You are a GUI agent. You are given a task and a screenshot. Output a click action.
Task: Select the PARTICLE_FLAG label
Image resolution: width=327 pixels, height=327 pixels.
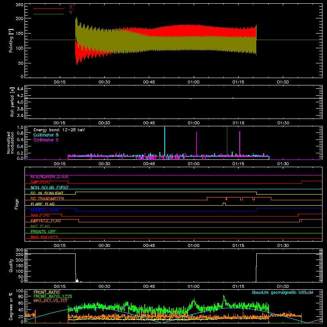point(46,221)
